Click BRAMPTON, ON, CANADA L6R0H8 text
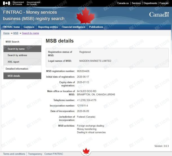The height and width of the screenshot is (156, 172). coord(96,95)
